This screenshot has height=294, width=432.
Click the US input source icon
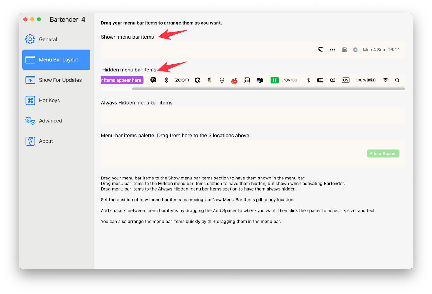point(346,80)
